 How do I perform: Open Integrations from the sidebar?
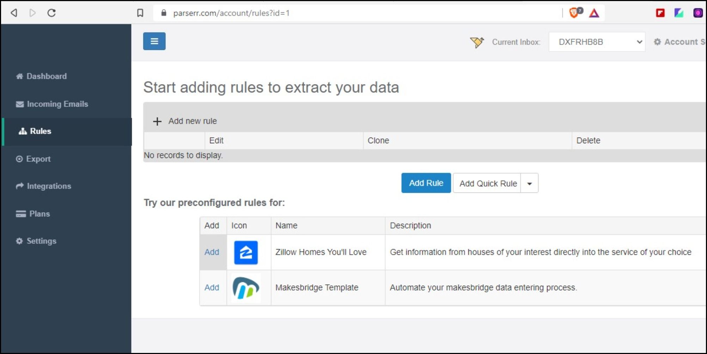(x=49, y=186)
